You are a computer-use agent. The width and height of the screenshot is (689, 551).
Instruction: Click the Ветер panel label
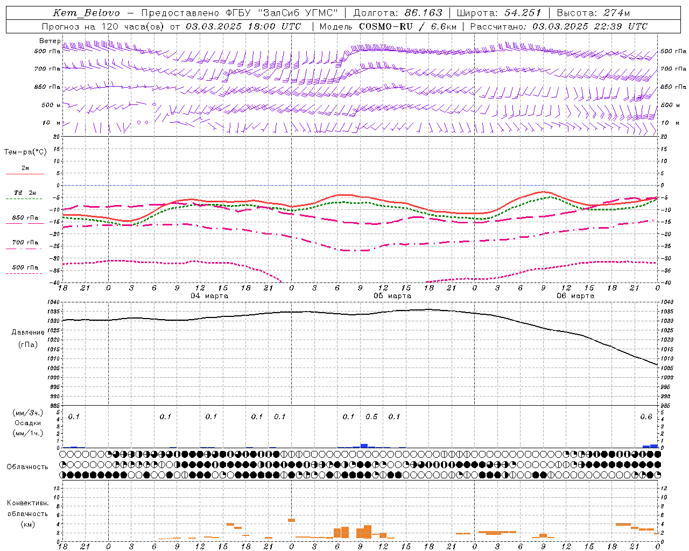click(x=50, y=41)
